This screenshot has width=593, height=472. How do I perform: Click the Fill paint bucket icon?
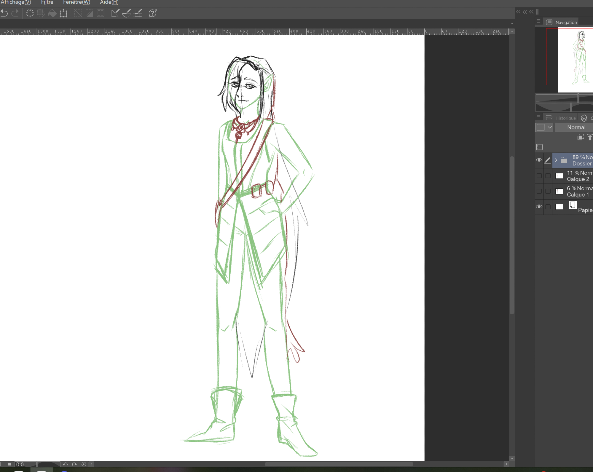pos(52,13)
